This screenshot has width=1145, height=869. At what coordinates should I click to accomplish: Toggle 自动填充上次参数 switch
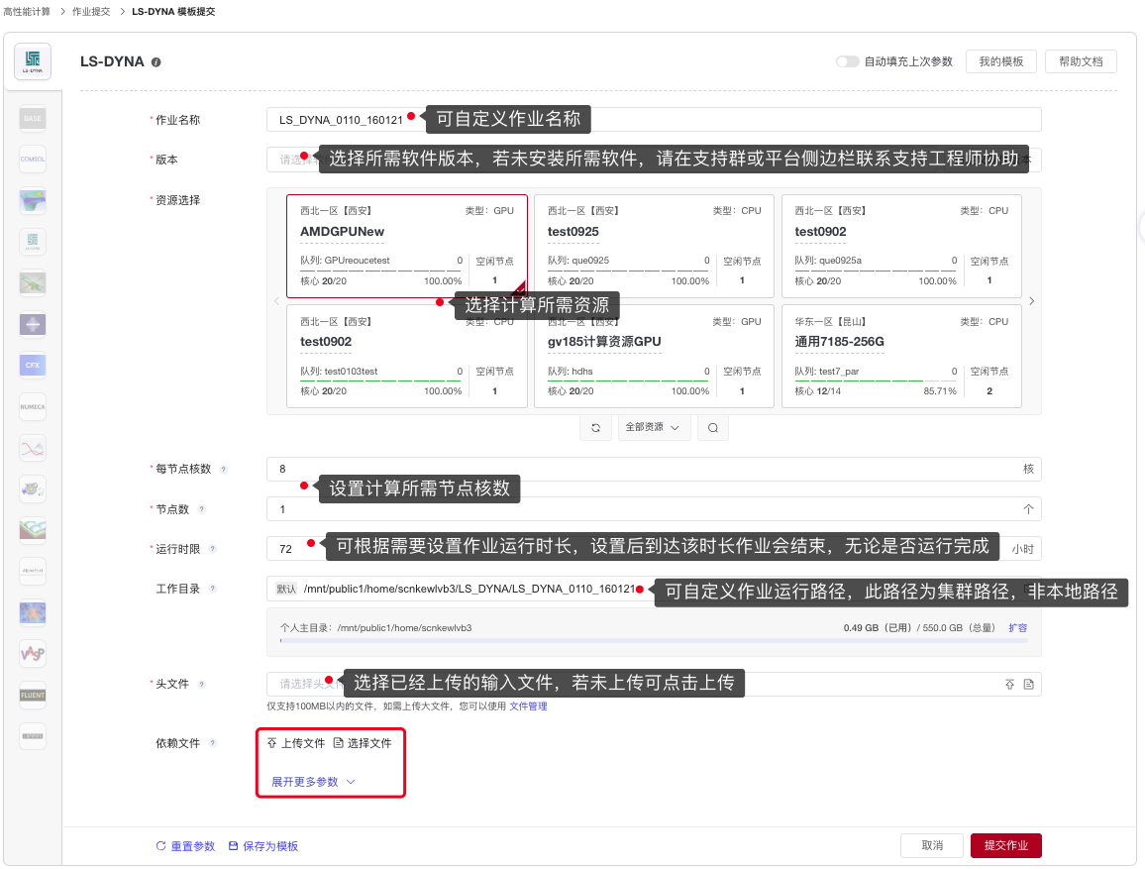847,61
